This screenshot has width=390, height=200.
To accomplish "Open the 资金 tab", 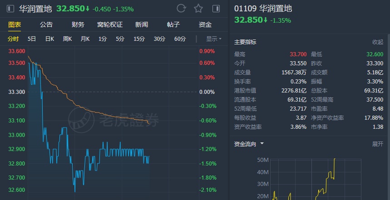I will [x=205, y=24].
